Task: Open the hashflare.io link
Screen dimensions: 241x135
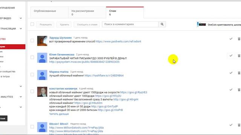Action: [x=104, y=76]
